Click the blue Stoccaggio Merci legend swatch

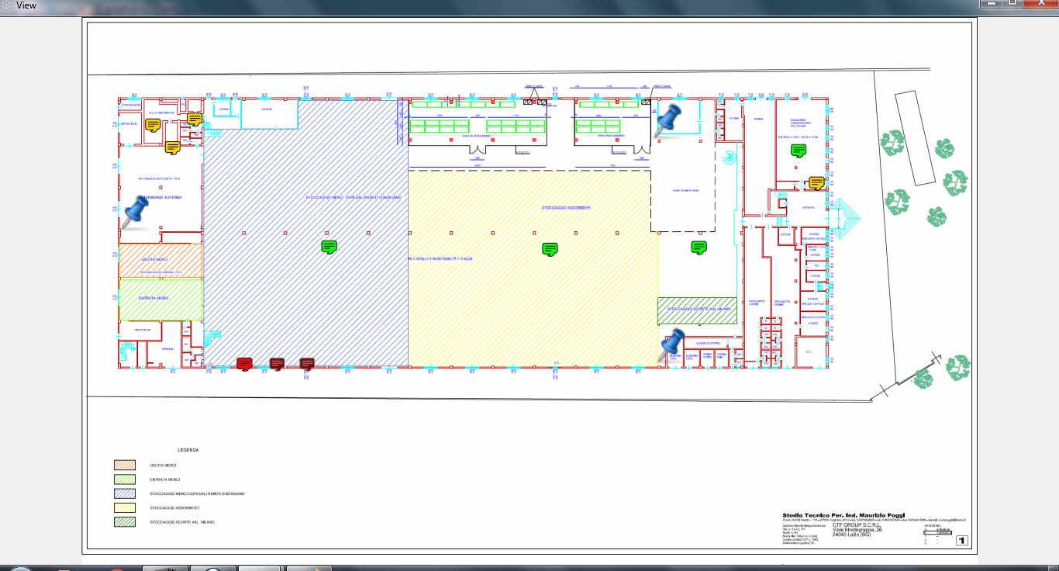pyautogui.click(x=124, y=493)
